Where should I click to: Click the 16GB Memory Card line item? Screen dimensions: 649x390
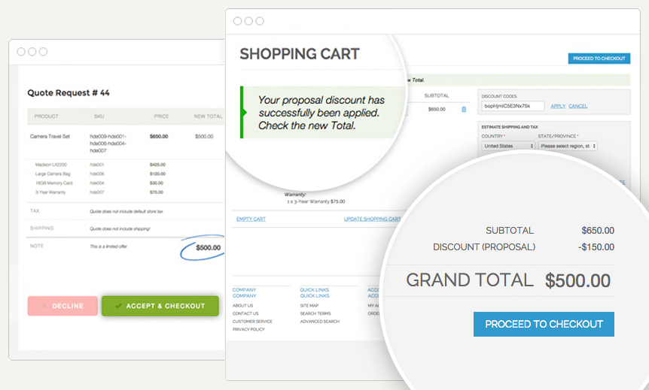tap(53, 183)
